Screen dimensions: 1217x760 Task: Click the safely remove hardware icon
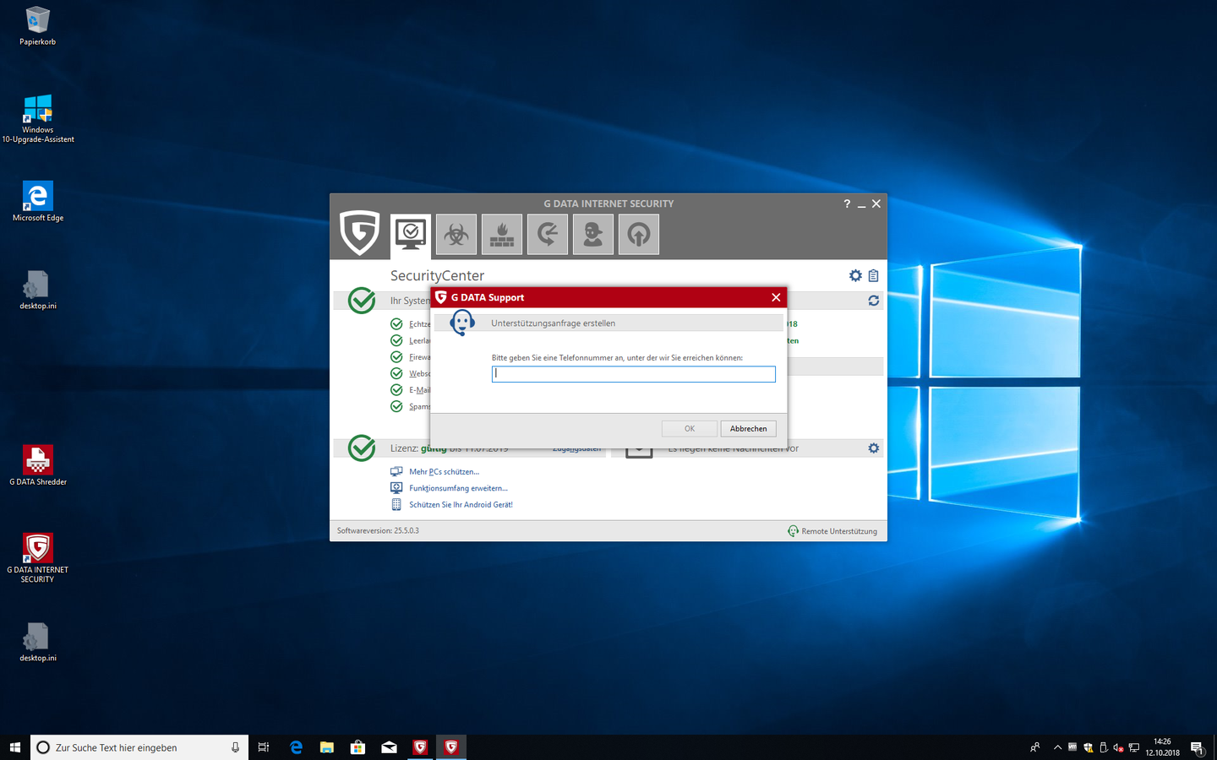(1103, 747)
